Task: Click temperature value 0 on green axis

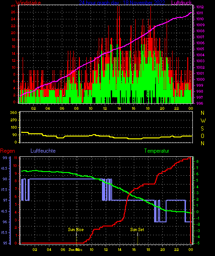Action: 197,212
